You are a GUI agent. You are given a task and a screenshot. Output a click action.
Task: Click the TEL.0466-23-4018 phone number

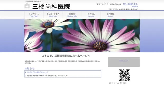[130, 5]
